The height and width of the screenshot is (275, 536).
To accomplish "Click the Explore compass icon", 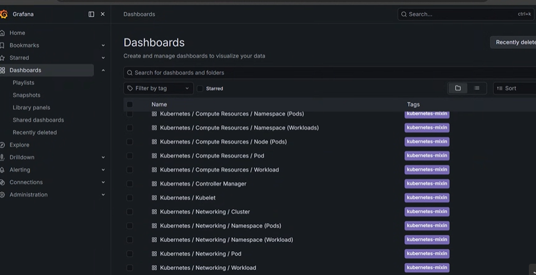I will 2,145.
